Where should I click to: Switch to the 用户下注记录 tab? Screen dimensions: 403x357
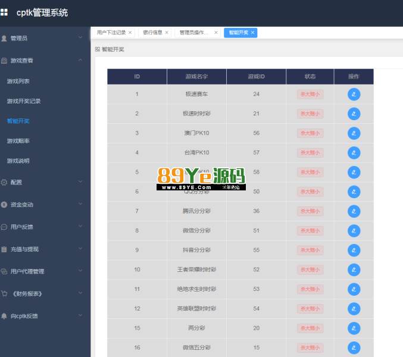(x=111, y=33)
